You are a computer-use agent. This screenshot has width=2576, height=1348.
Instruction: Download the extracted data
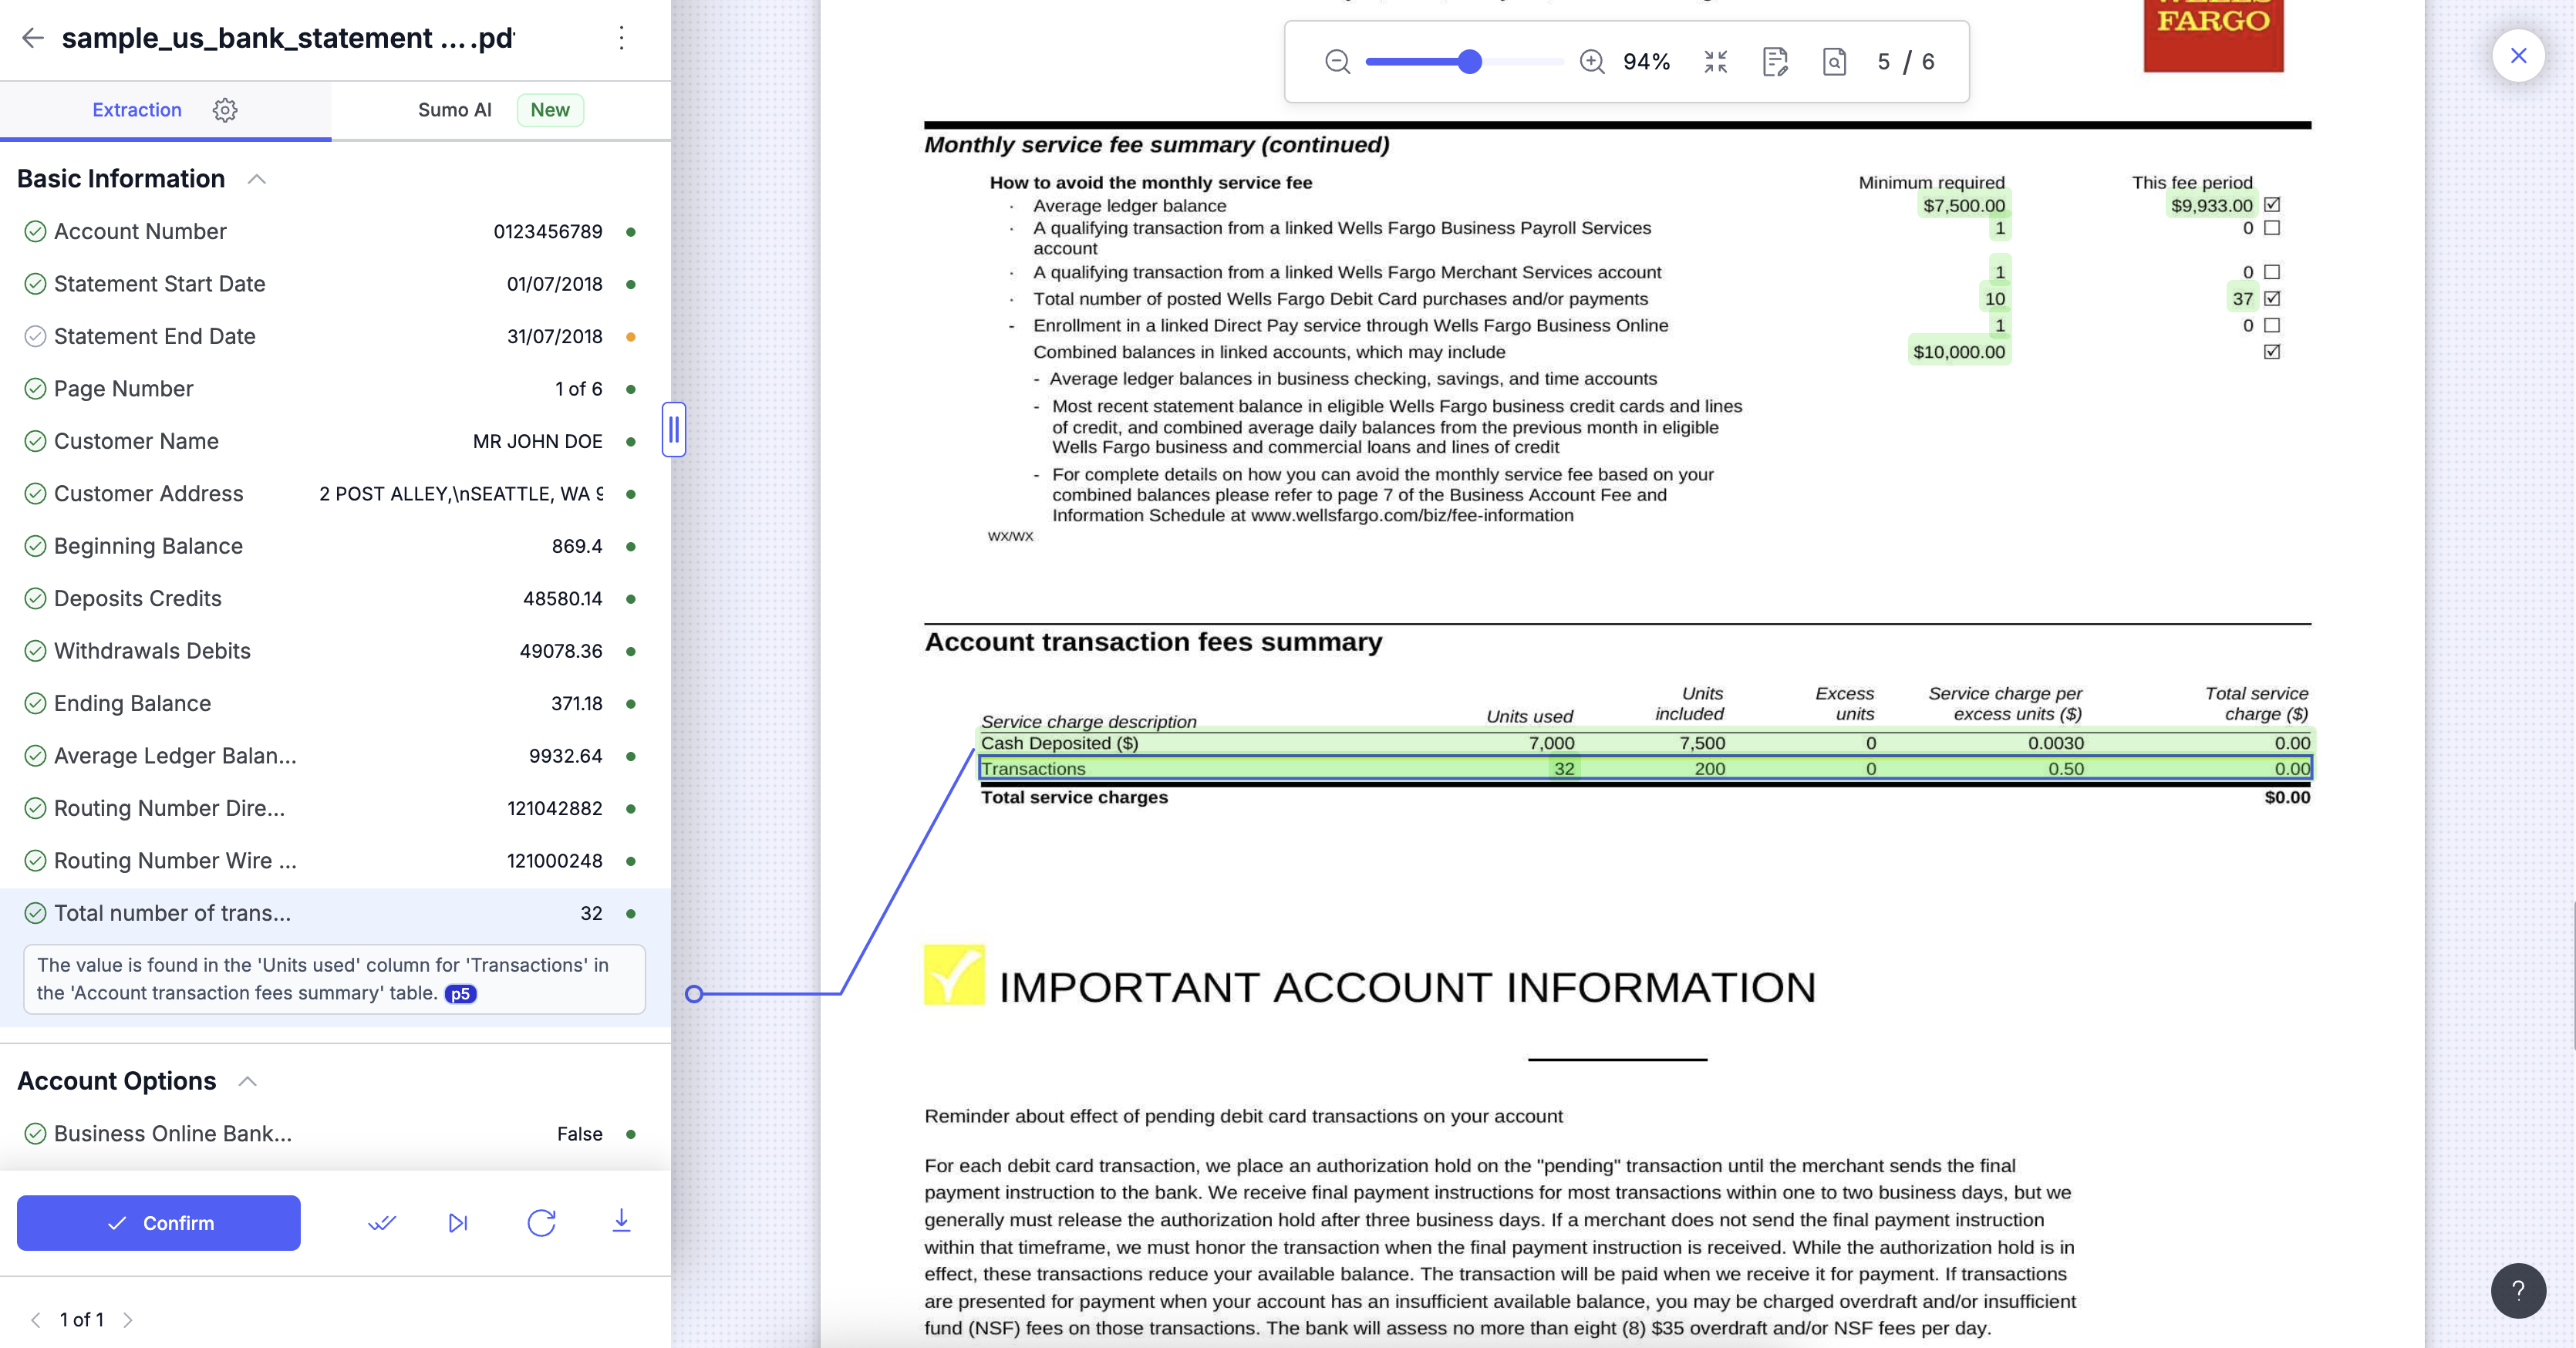621,1221
